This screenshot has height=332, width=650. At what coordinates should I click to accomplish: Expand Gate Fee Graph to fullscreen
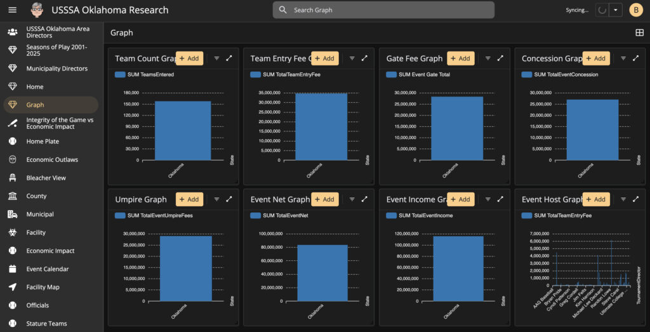[x=500, y=58]
